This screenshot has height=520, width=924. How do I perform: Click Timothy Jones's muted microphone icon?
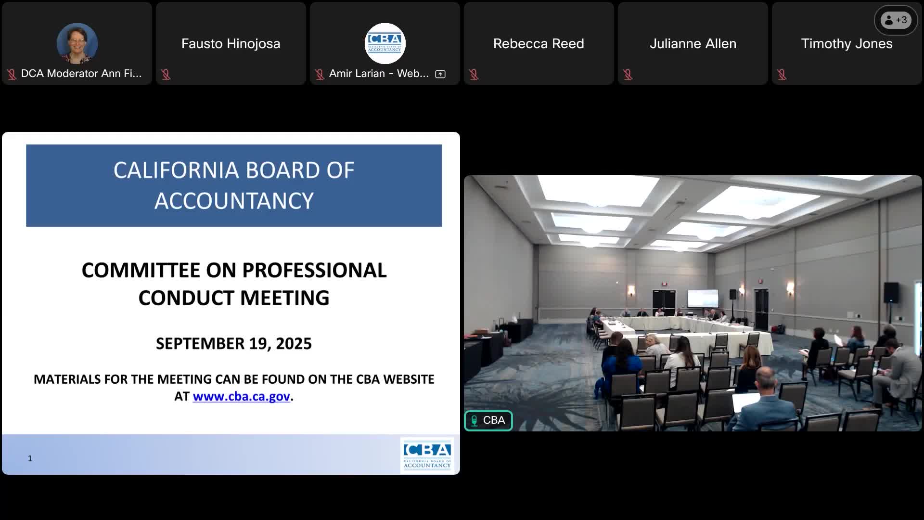pyautogui.click(x=782, y=74)
